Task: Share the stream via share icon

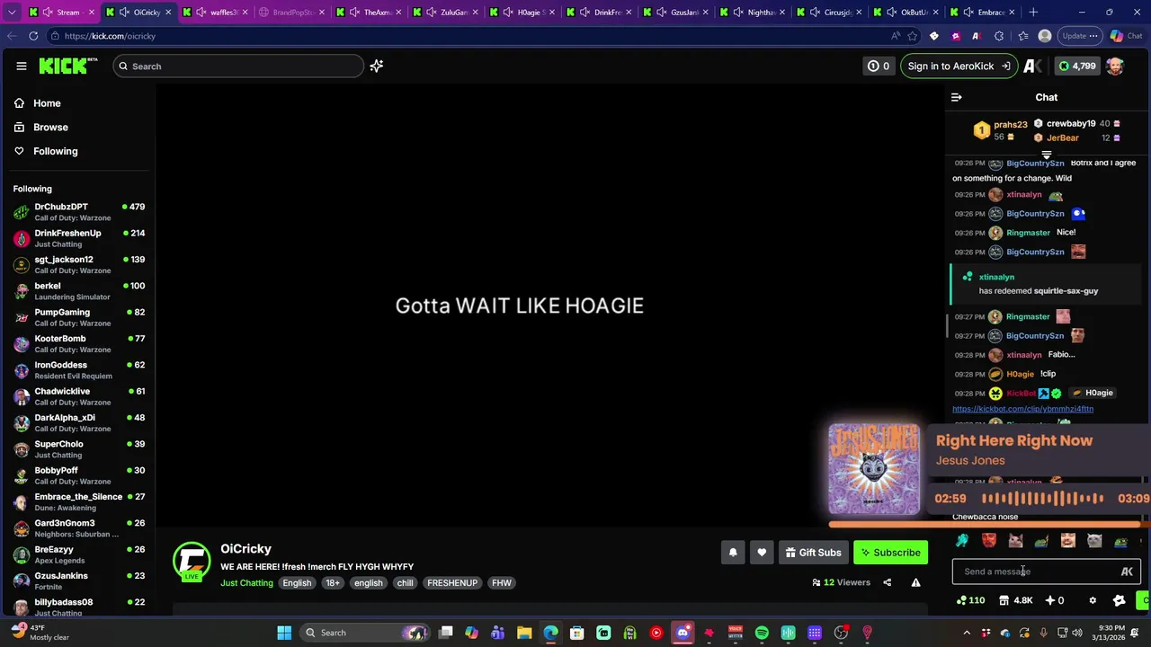Action: pos(887,582)
